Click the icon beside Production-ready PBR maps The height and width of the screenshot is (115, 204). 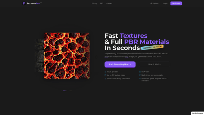pos(106,79)
